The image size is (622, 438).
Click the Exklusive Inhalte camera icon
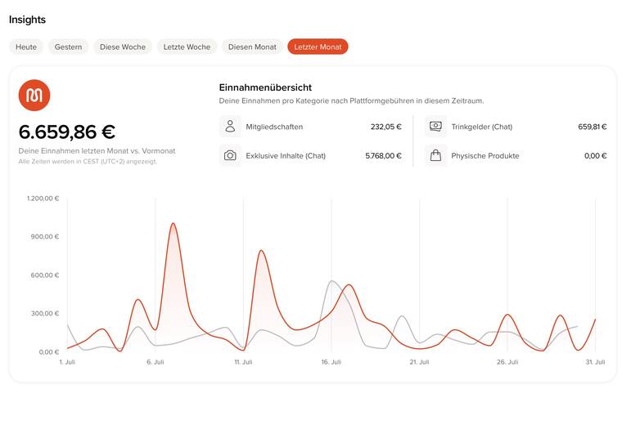click(230, 155)
